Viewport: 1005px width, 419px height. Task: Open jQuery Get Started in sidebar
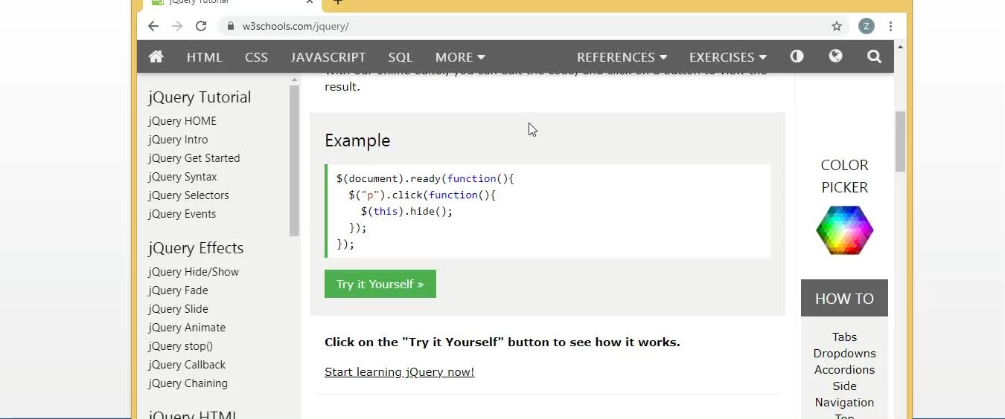194,157
